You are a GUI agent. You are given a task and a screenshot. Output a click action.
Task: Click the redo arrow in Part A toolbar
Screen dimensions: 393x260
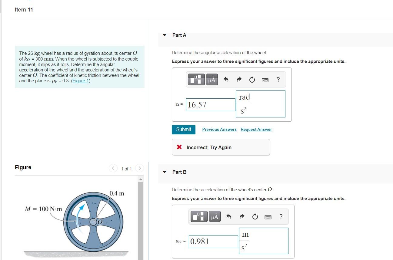[239, 79]
